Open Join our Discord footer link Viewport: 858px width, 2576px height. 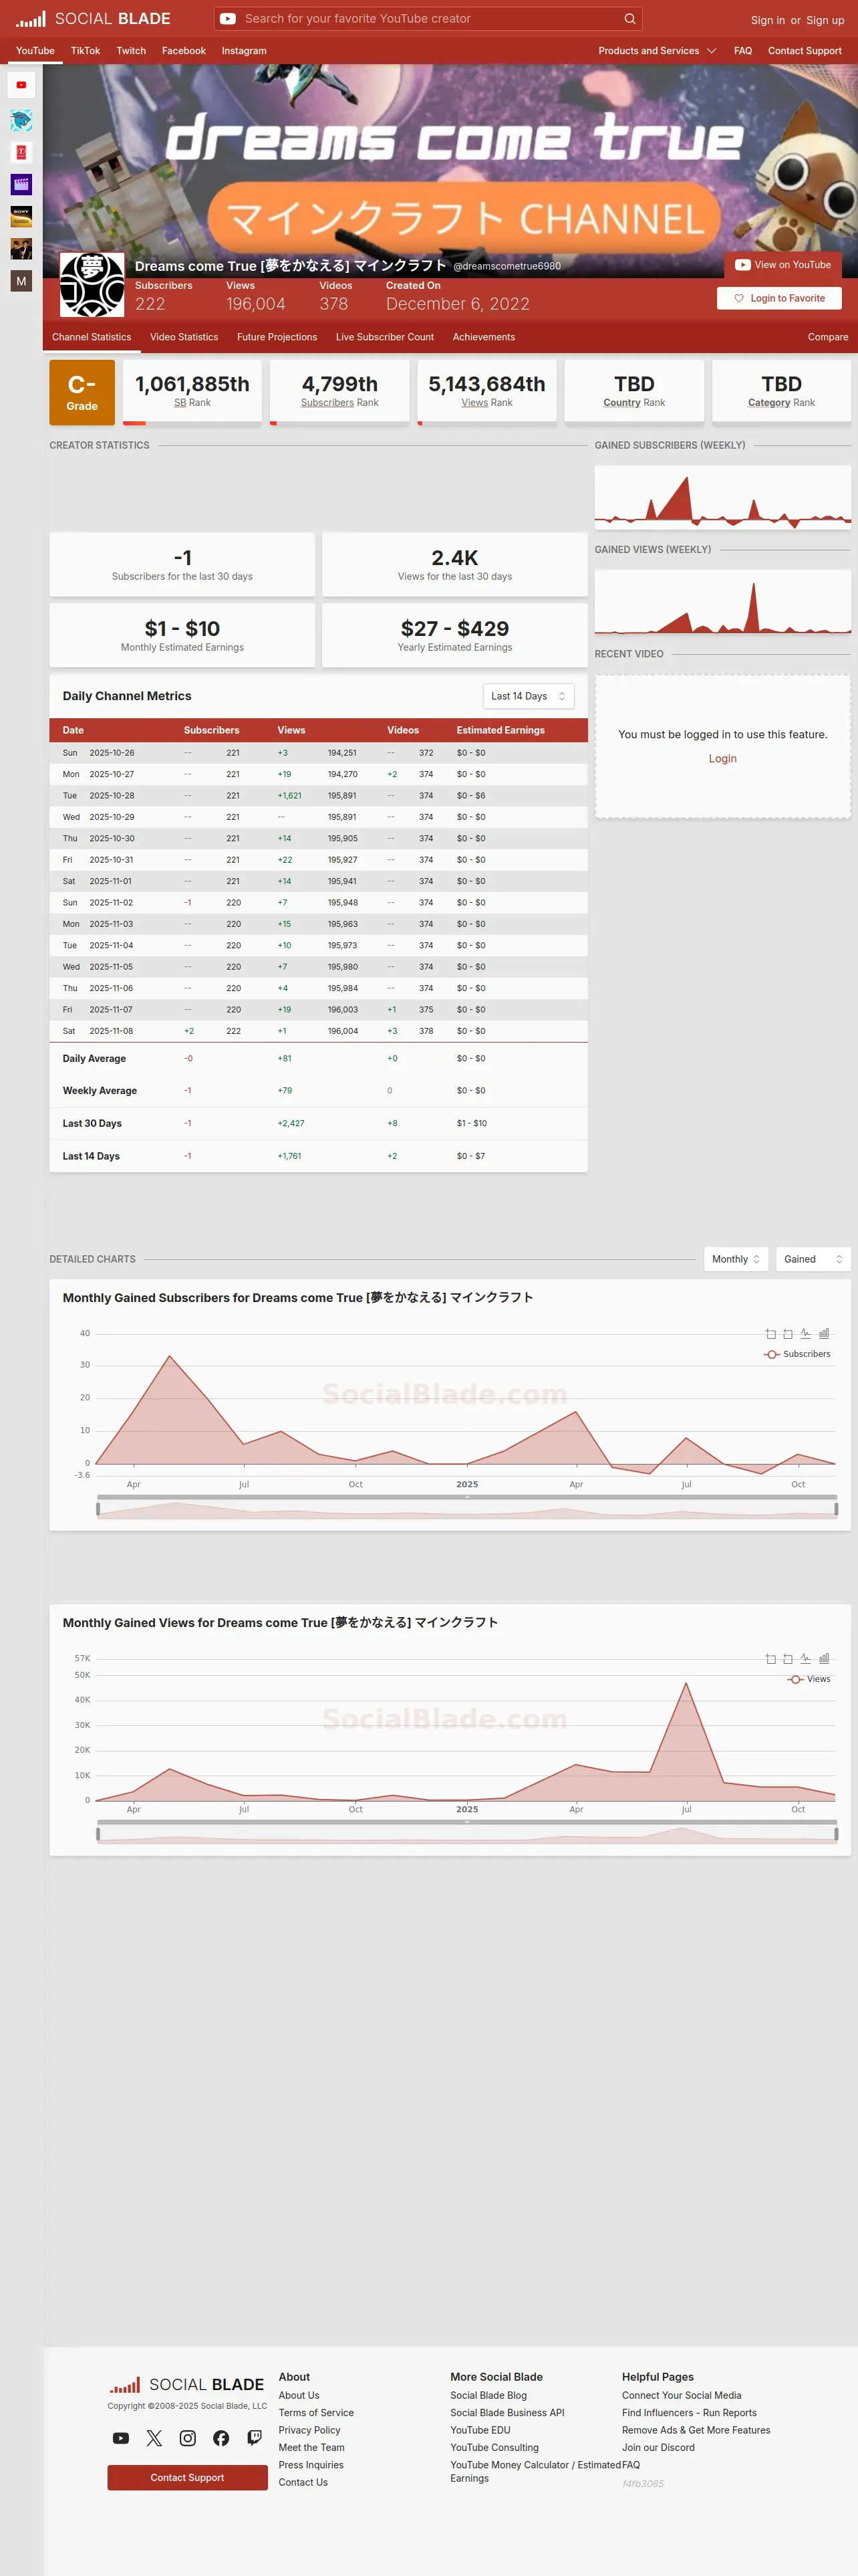658,2448
